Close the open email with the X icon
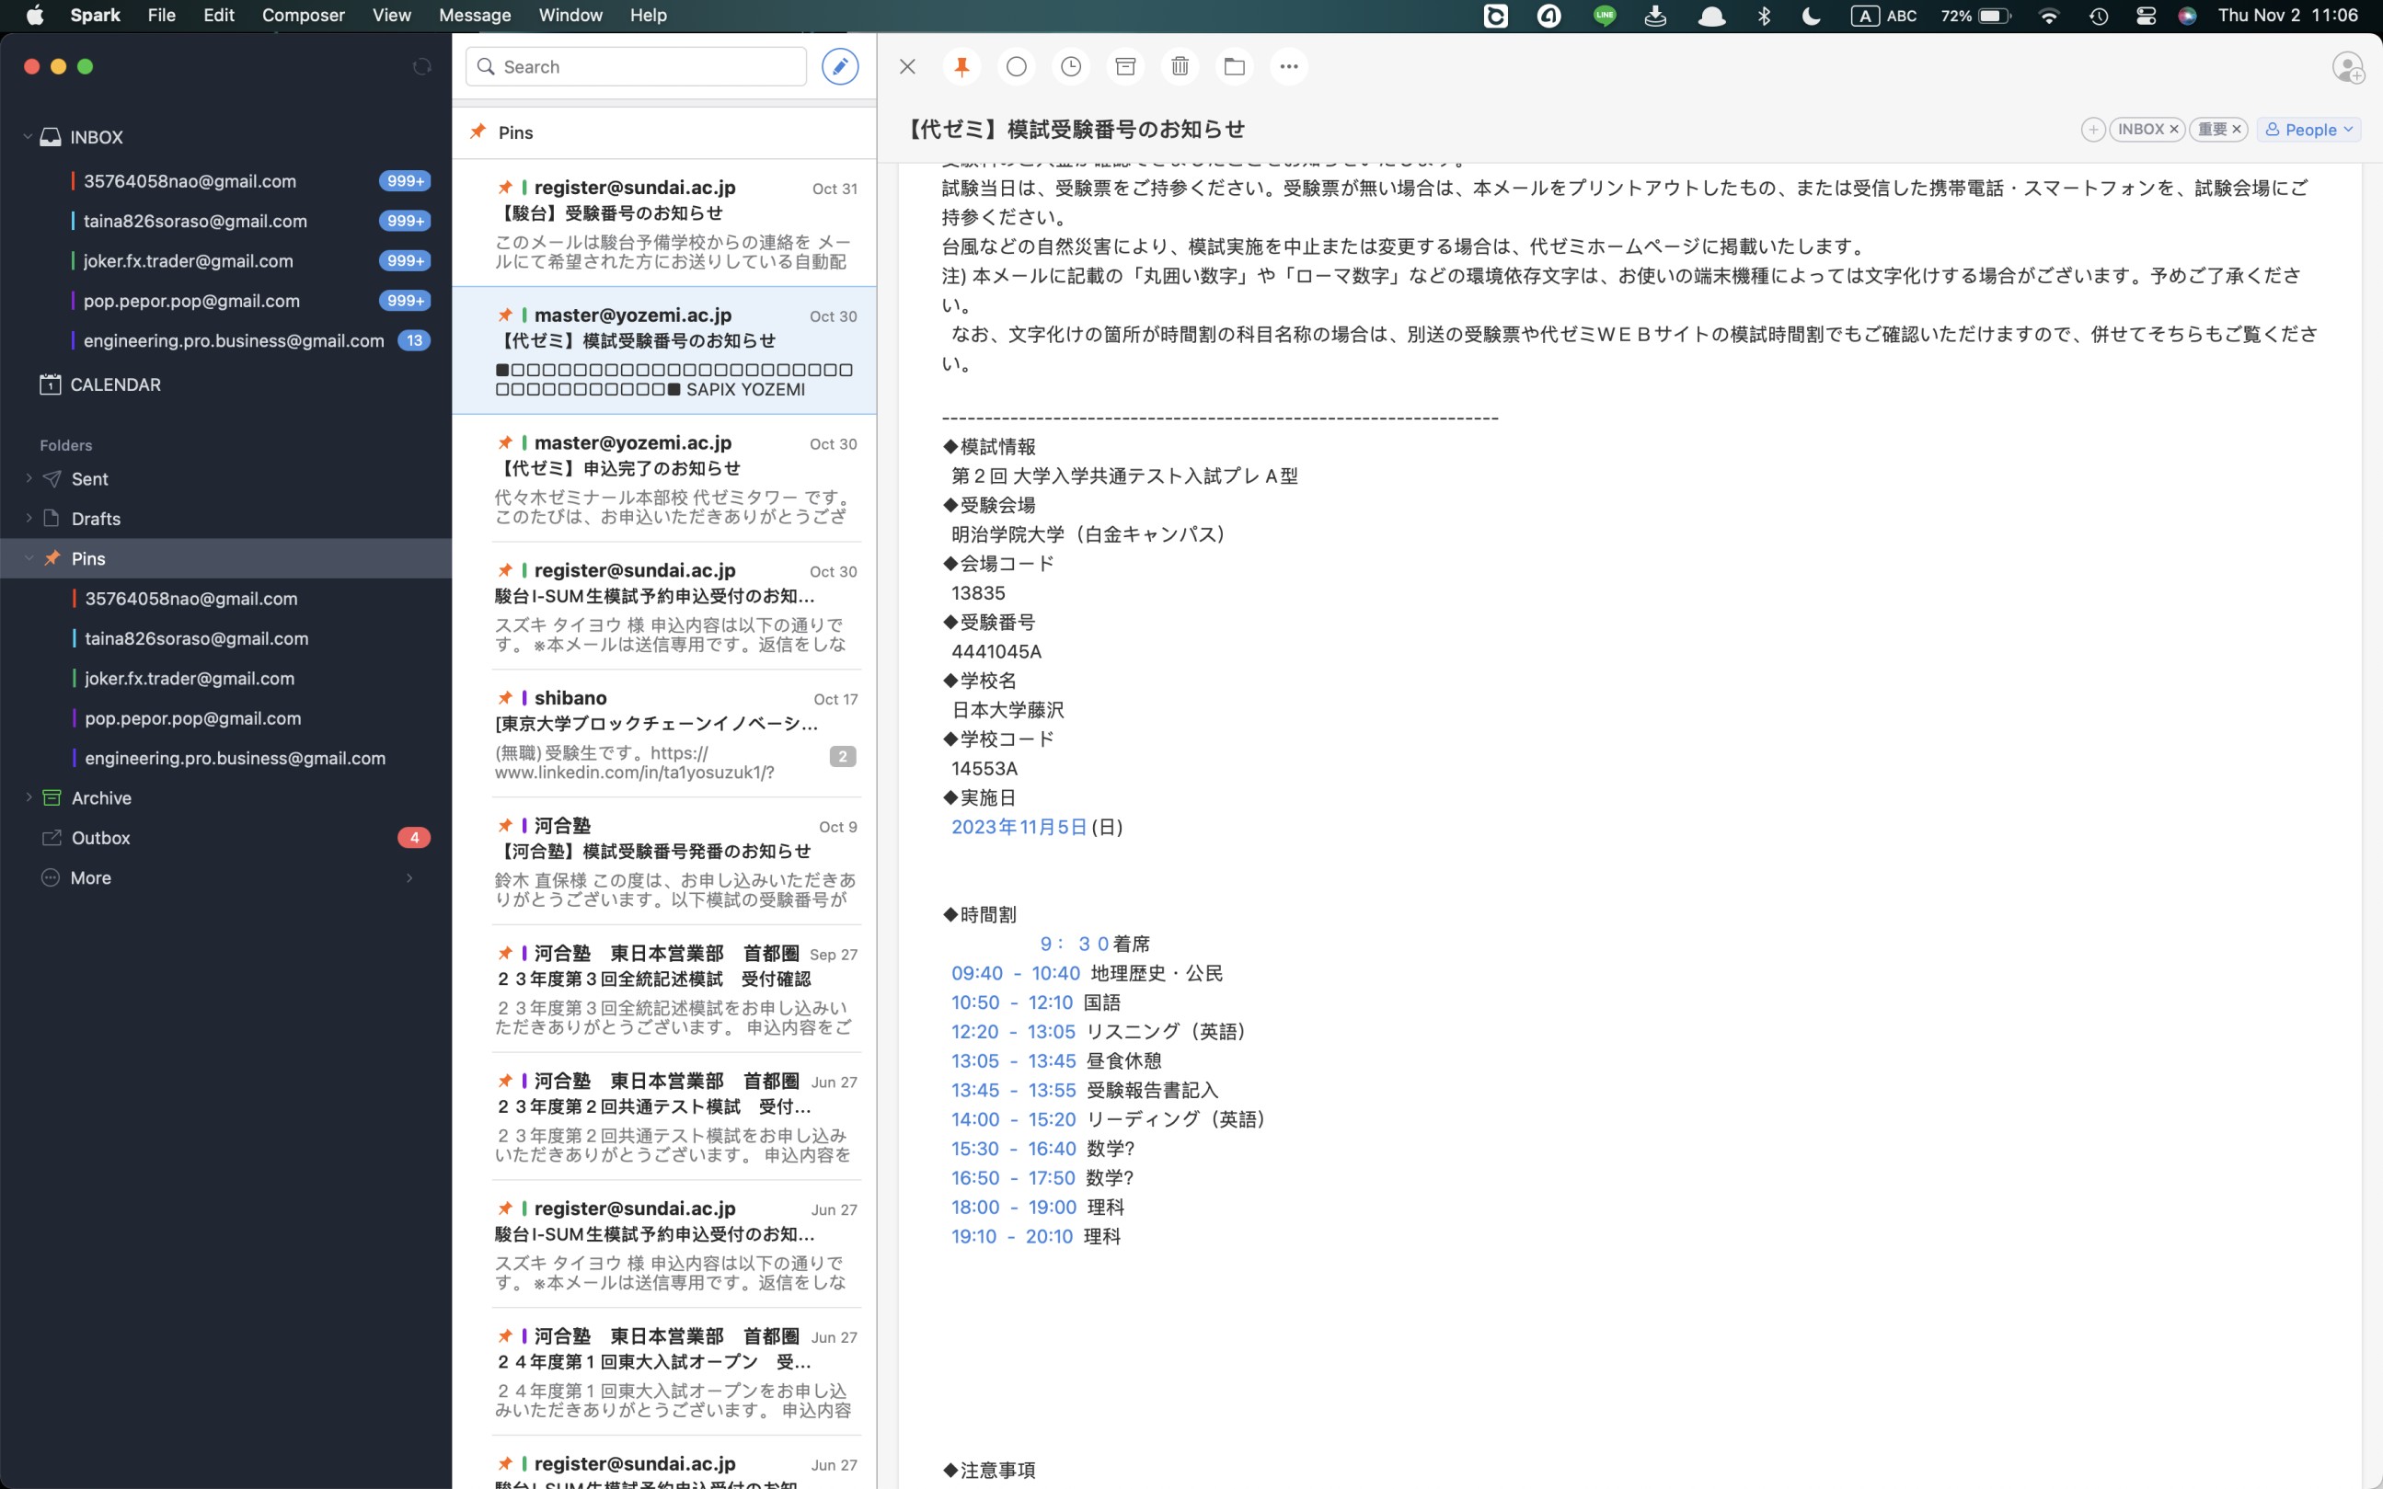2383x1489 pixels. (x=907, y=66)
